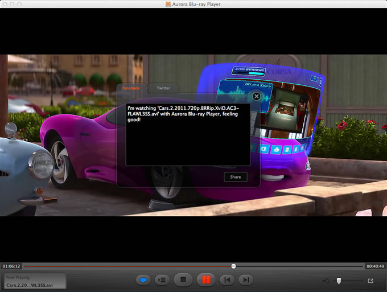This screenshot has height=292, width=387.
Task: Switch to the Facebook tab
Action: point(131,88)
